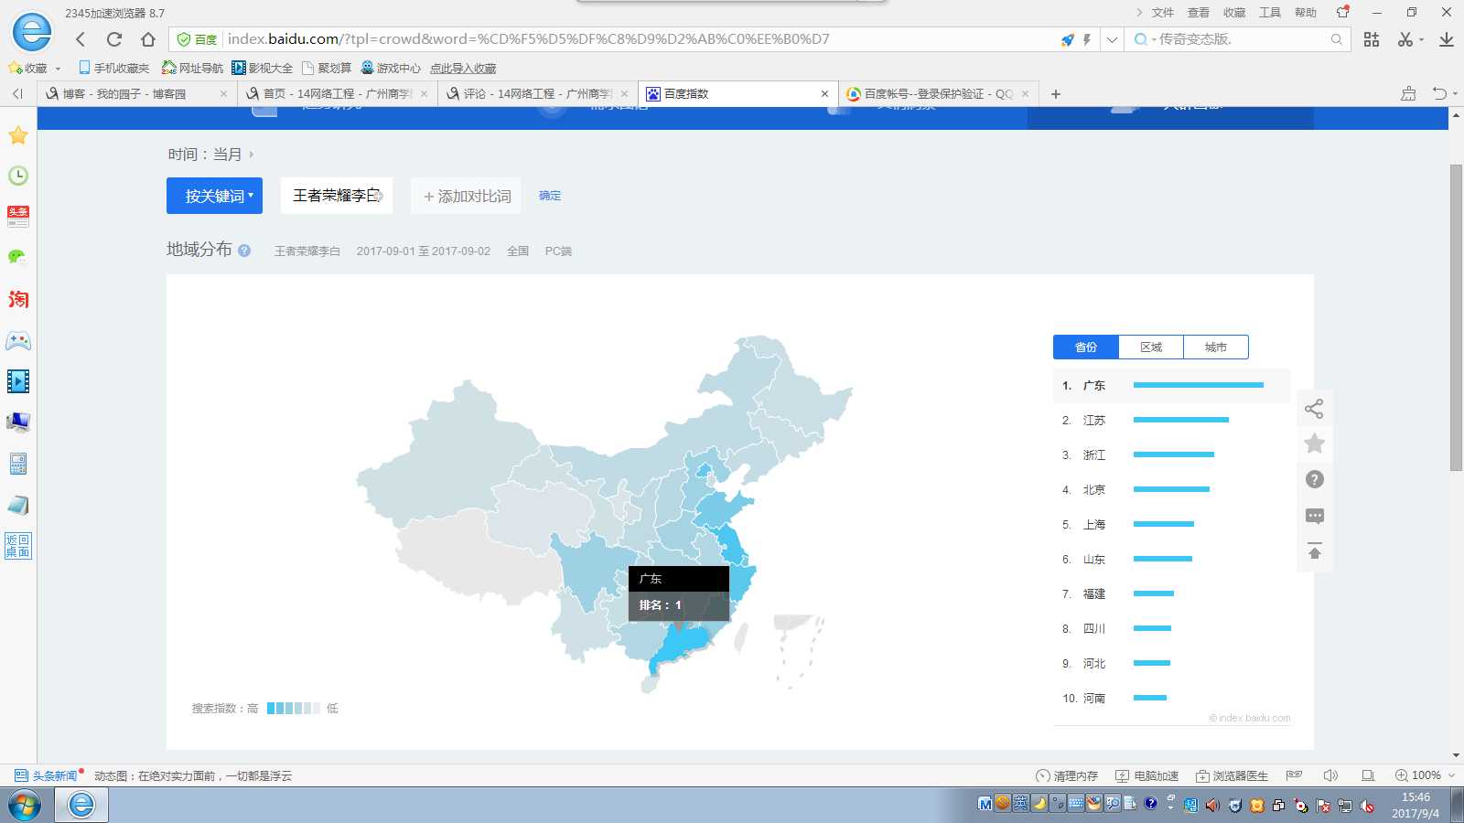Image resolution: width=1464 pixels, height=823 pixels.
Task: Click the share icon beside the chart
Action: (x=1314, y=409)
